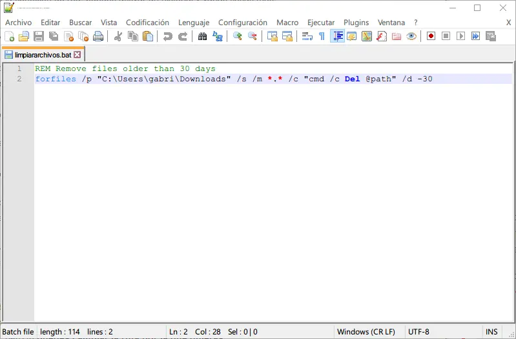Click the UTF-8 encoding status field
The image size is (516, 339).
click(x=418, y=331)
